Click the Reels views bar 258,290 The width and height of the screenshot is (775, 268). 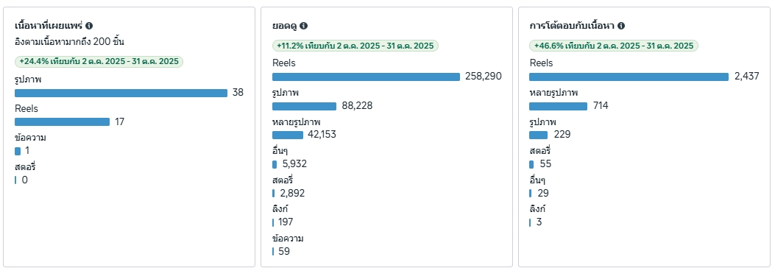point(367,77)
